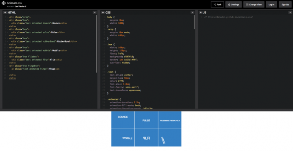The height and width of the screenshot is (151, 293).
Task: Click the Flip preview box
Action: [x=146, y=138]
